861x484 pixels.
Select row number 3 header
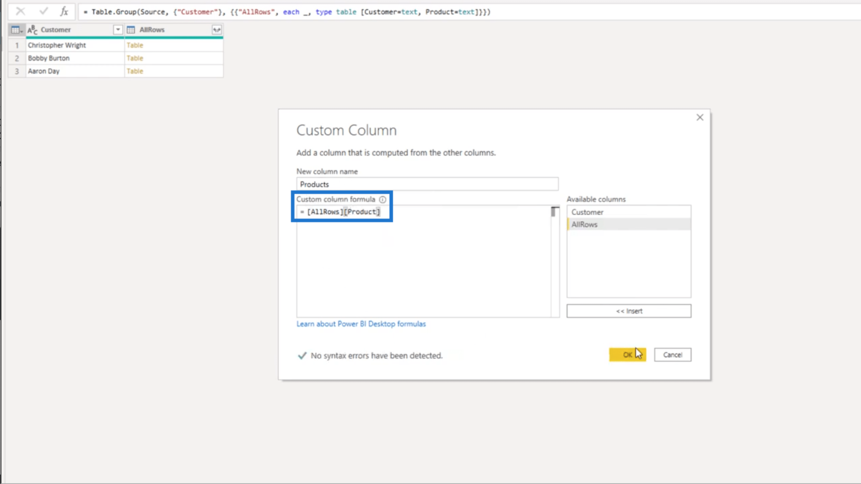pos(17,71)
